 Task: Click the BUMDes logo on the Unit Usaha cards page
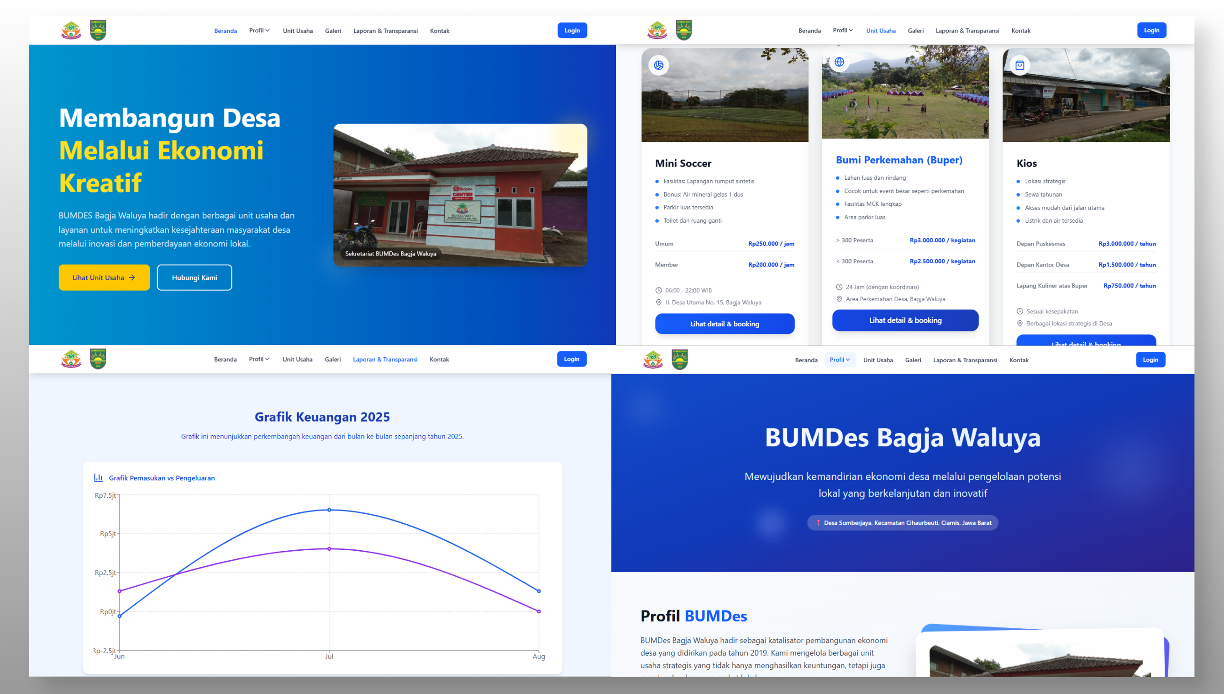[x=657, y=31]
